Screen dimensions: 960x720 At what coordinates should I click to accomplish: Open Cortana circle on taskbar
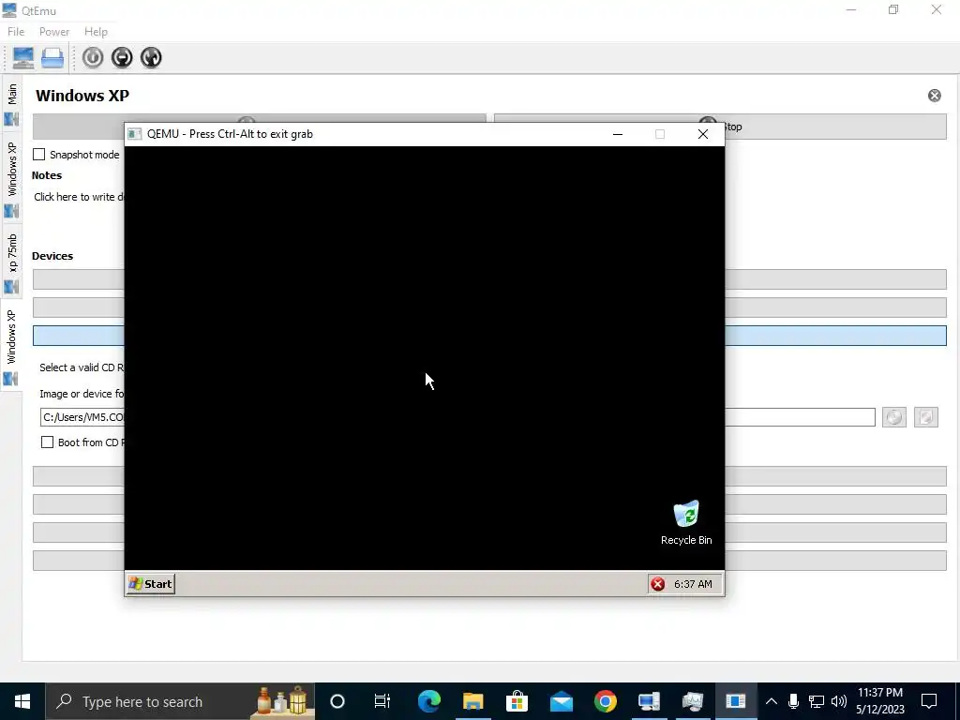[x=337, y=701]
